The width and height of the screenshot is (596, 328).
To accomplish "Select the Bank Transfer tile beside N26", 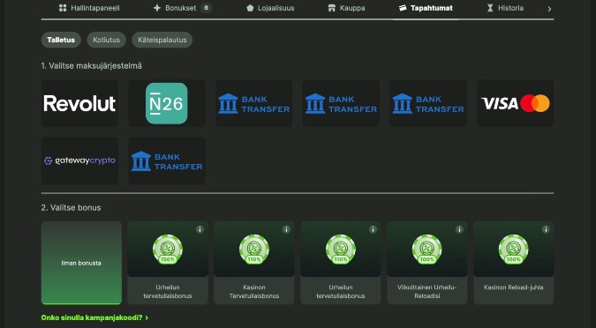I will 254,103.
